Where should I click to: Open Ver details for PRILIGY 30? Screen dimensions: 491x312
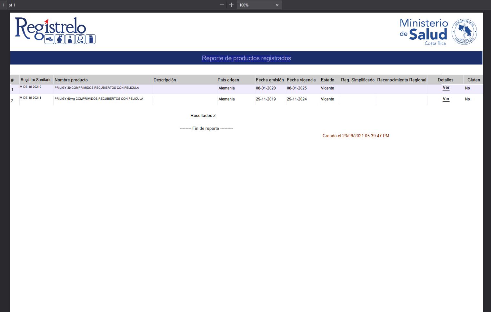coord(446,88)
